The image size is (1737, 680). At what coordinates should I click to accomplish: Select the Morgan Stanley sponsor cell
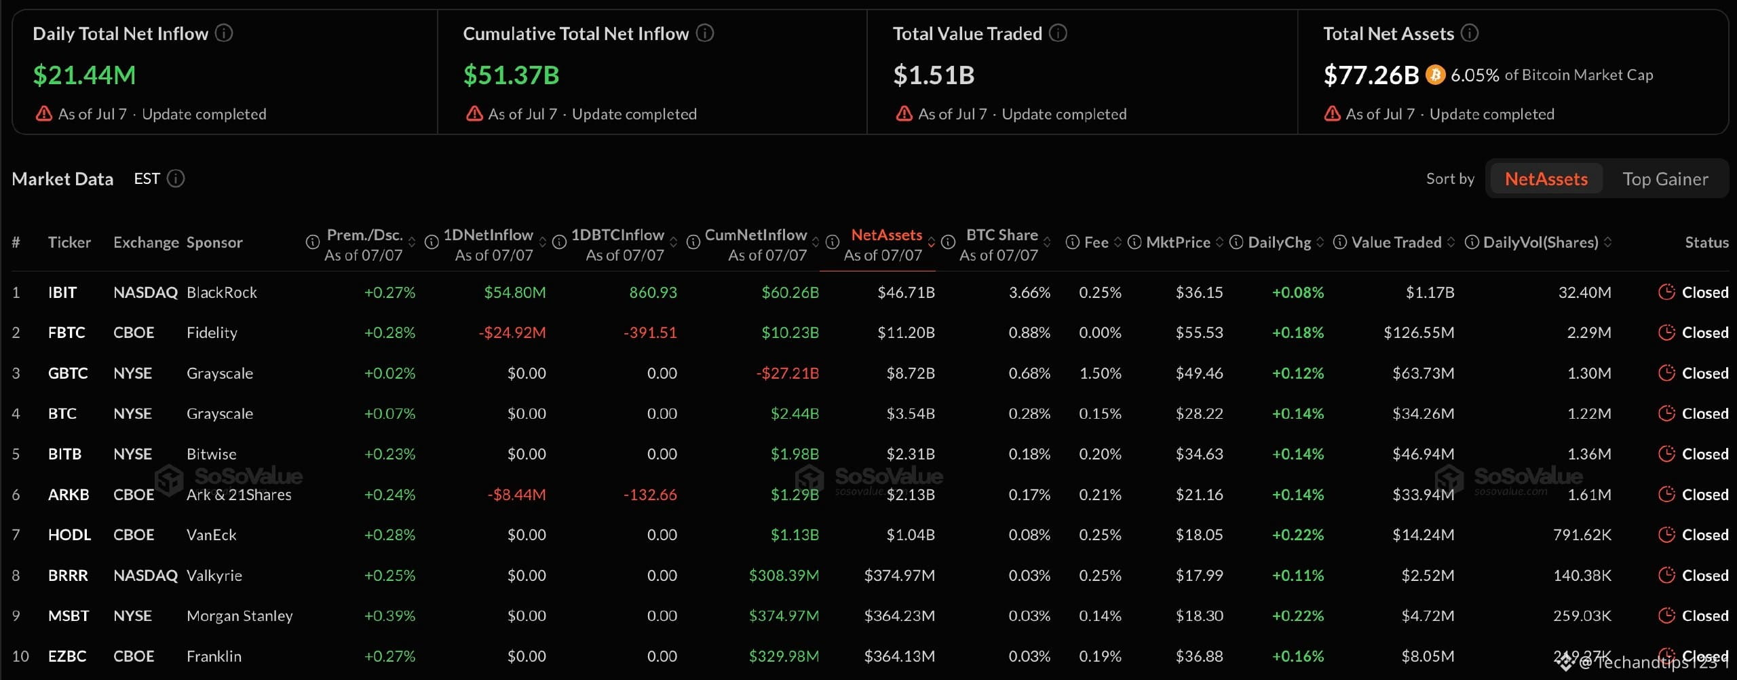240,616
